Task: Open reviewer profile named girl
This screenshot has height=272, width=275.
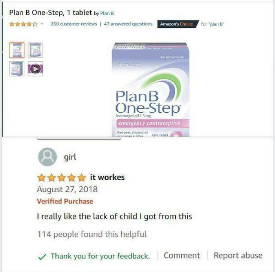Action: tap(70, 157)
